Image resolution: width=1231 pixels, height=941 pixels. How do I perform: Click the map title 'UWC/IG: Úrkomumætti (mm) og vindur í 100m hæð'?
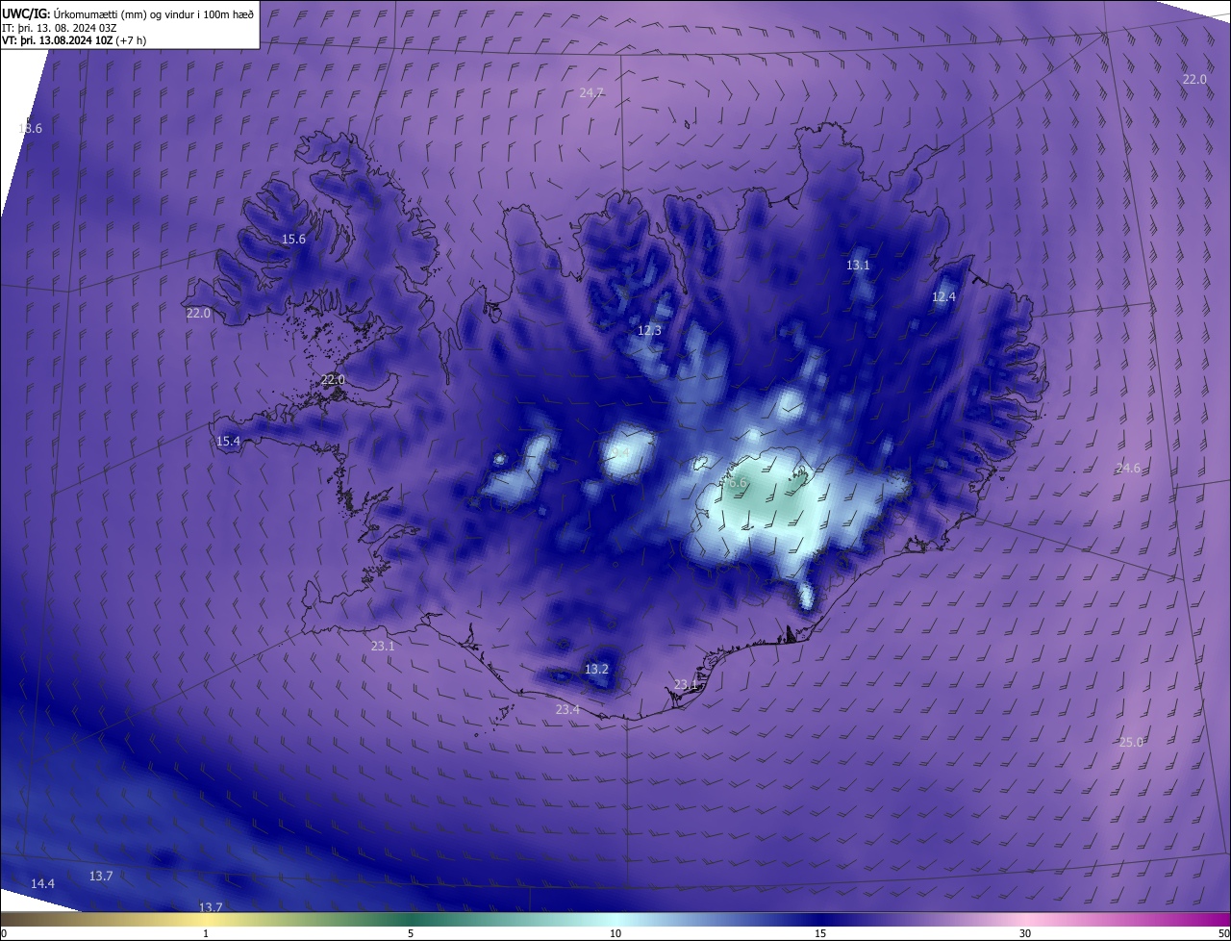pyautogui.click(x=128, y=13)
